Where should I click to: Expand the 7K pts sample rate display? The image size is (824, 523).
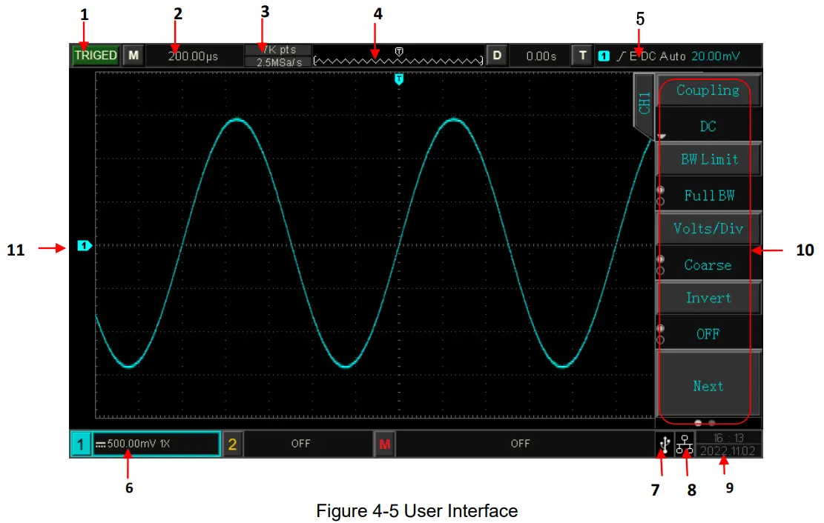click(x=277, y=55)
